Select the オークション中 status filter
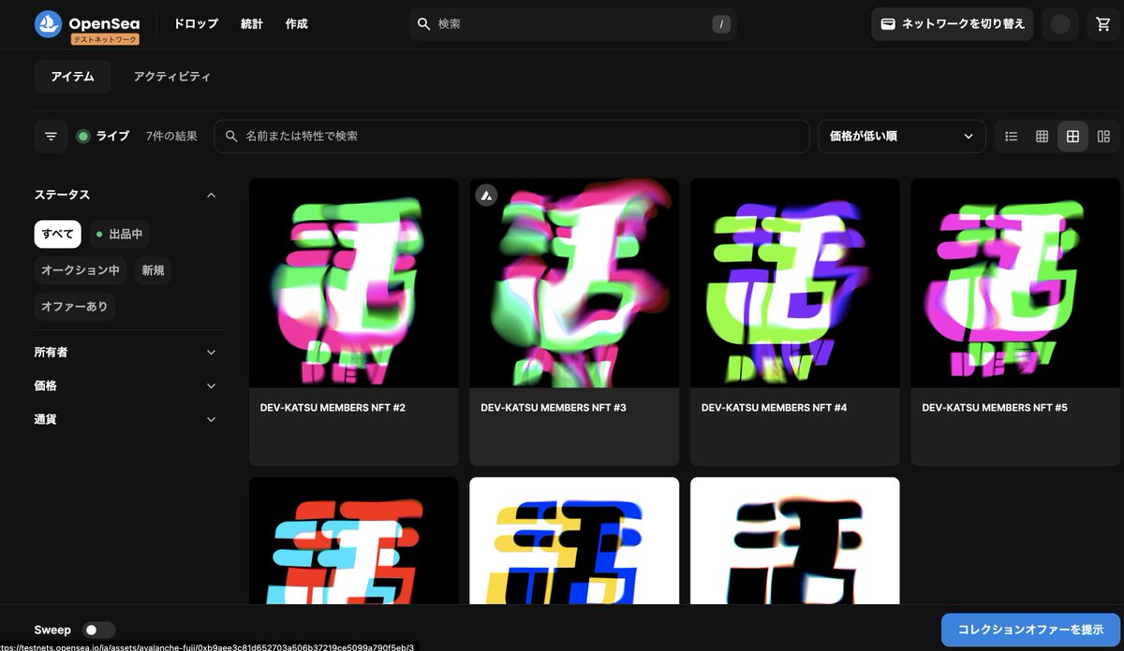1124x651 pixels. tap(81, 270)
